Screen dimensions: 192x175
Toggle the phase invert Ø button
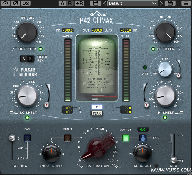(x=15, y=3)
